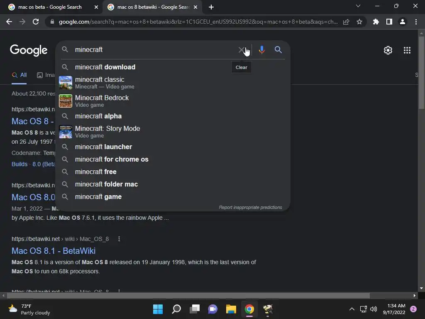Open the Chrome profile avatar
Screen dimensions: 425x319
[x=403, y=22]
